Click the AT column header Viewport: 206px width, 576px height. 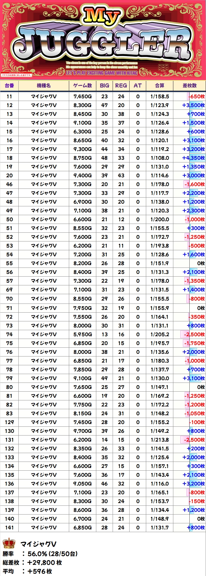tap(138, 85)
